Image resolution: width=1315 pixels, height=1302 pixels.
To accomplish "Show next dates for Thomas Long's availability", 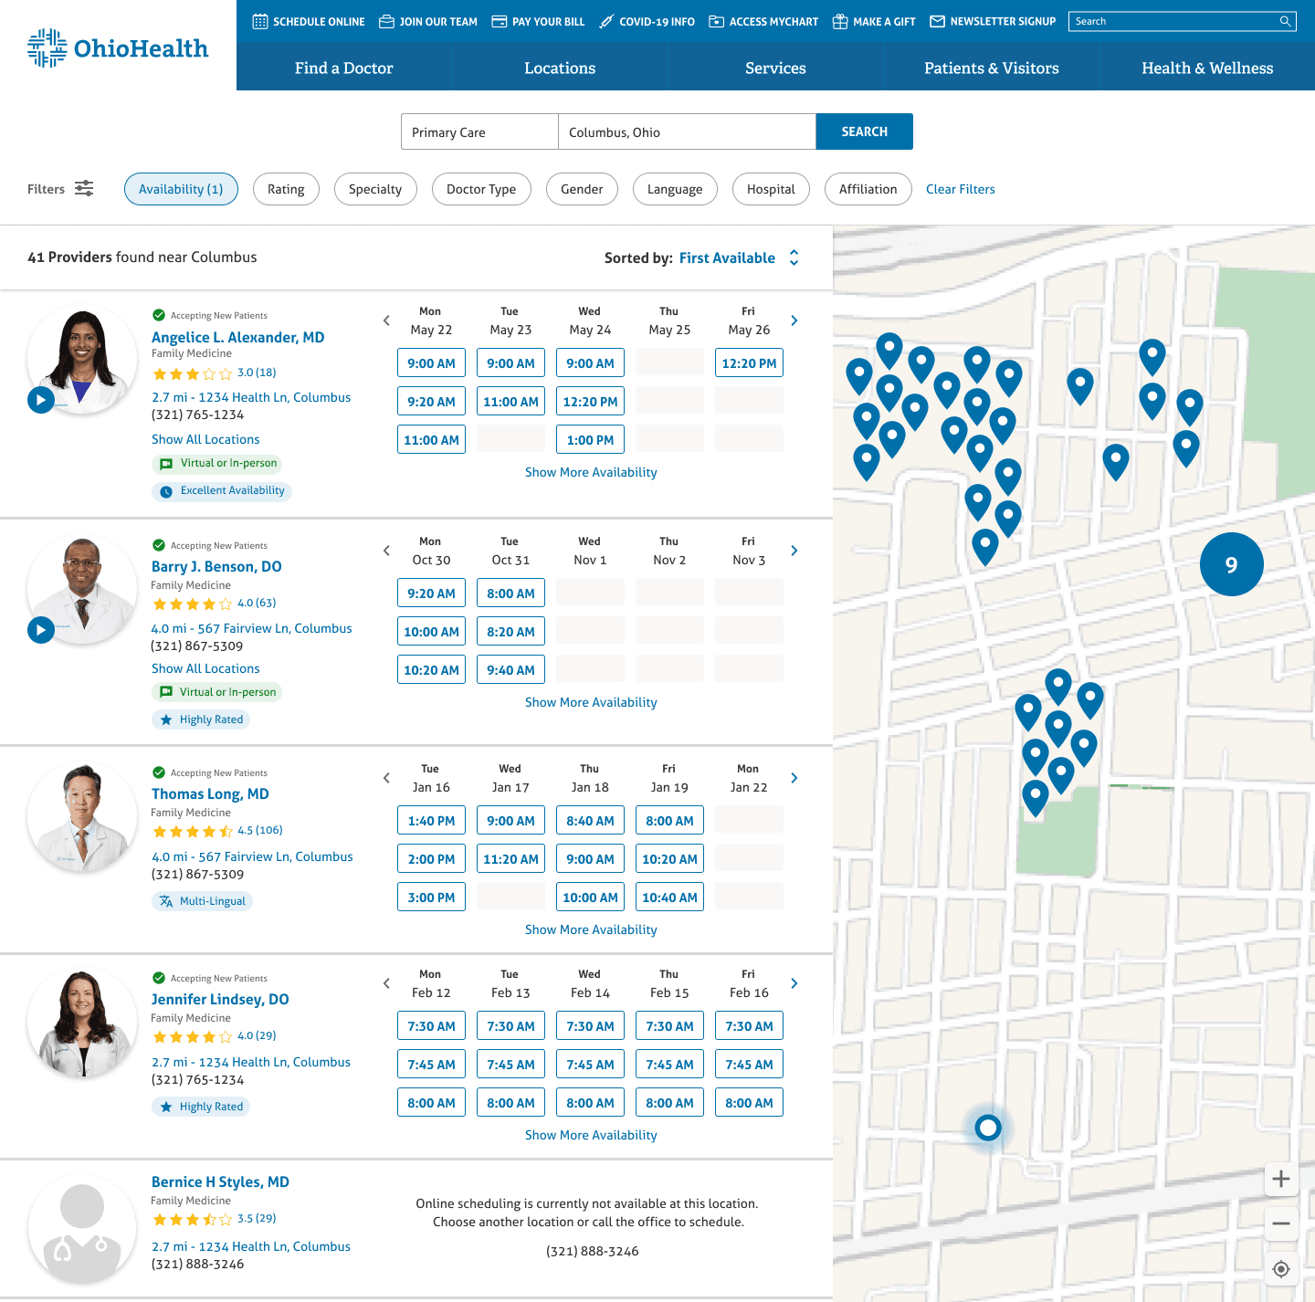I will pyautogui.click(x=794, y=778).
